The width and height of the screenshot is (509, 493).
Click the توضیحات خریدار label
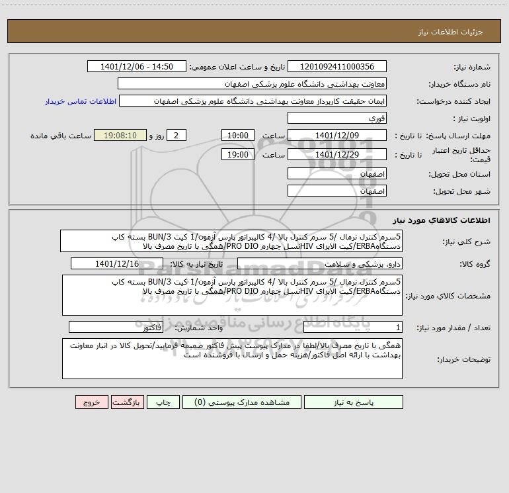(x=464, y=360)
